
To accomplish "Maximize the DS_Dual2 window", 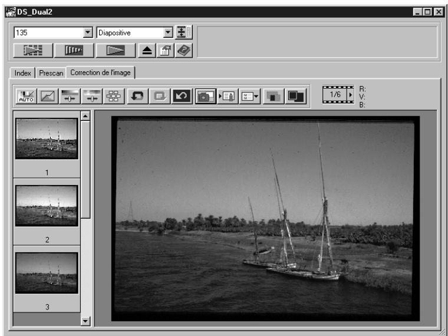I will coord(428,12).
